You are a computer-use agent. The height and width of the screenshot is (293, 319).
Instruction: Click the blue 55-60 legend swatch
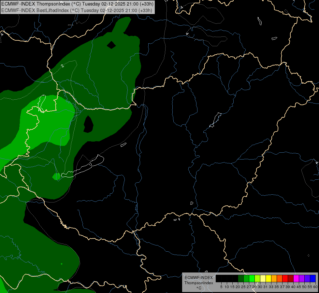click(313, 278)
